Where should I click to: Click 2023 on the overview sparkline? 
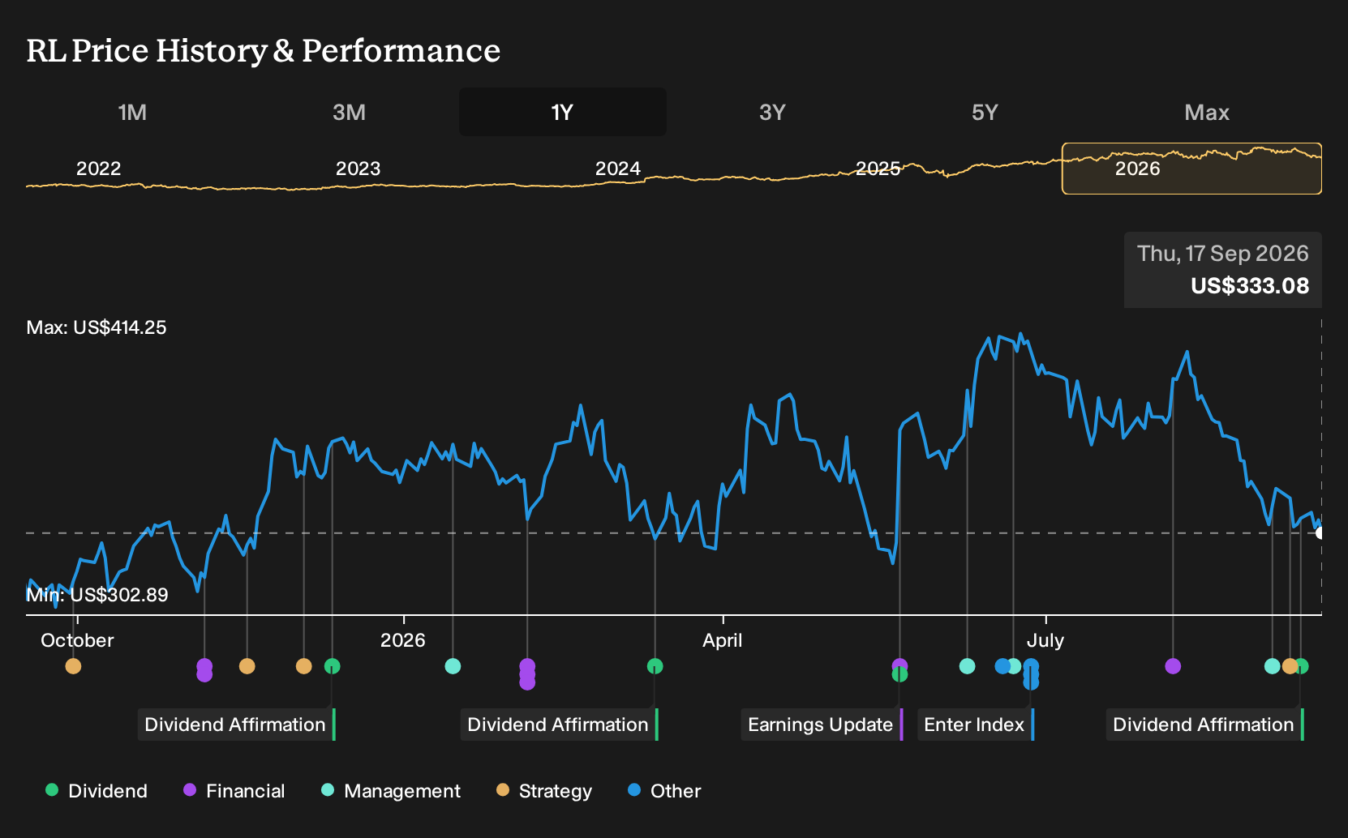tap(358, 169)
